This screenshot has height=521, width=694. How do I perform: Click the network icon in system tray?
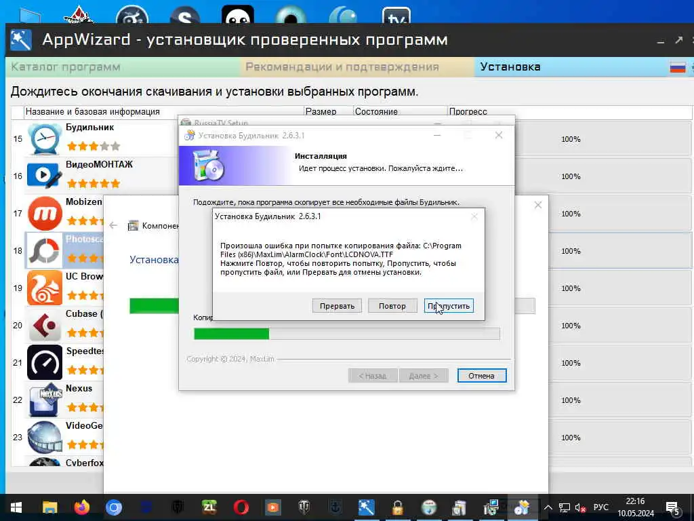[565, 507]
